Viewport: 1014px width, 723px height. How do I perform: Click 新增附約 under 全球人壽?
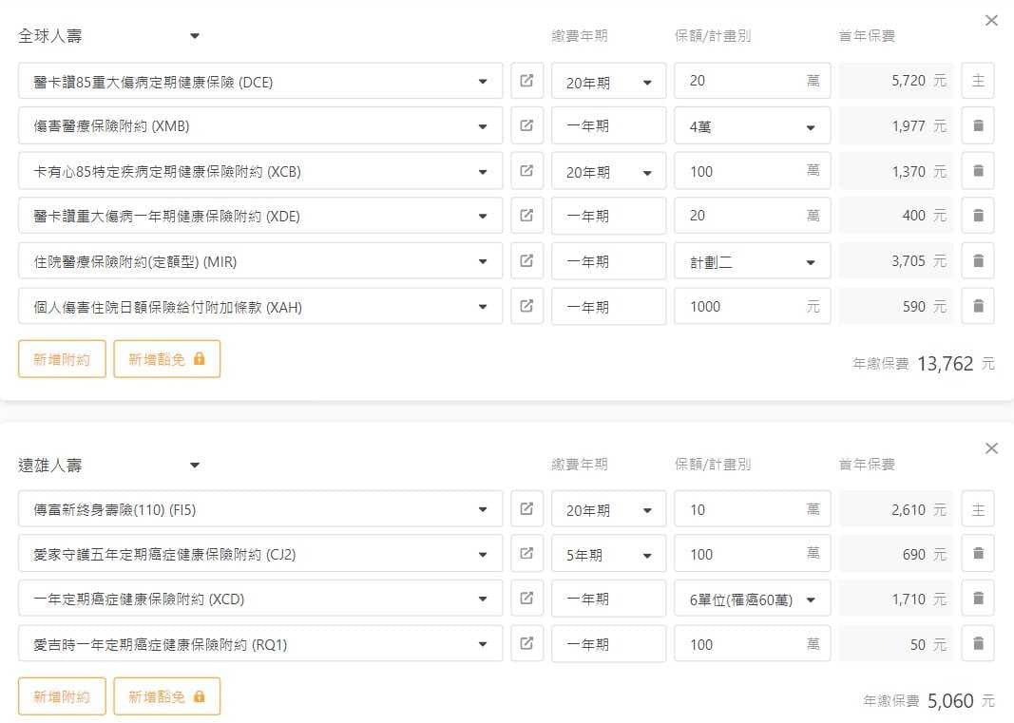(x=62, y=359)
